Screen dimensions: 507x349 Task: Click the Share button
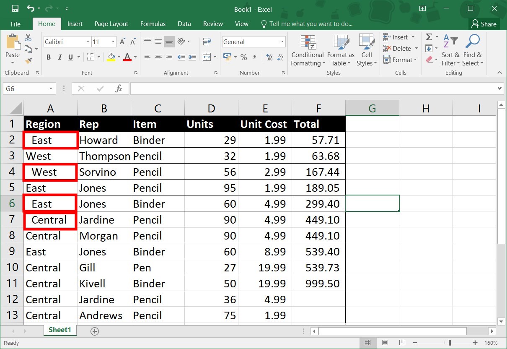[484, 24]
